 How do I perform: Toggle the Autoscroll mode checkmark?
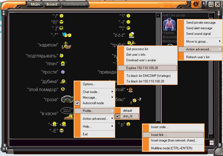click(78, 103)
